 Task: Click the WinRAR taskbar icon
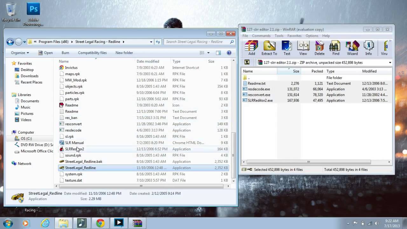pyautogui.click(x=137, y=223)
